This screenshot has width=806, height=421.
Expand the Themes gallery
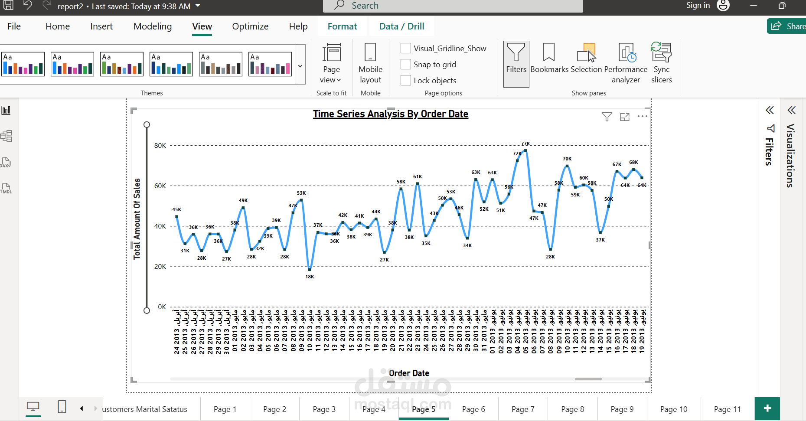click(300, 66)
